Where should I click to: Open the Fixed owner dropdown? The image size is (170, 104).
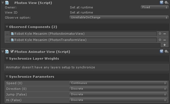[155, 7]
